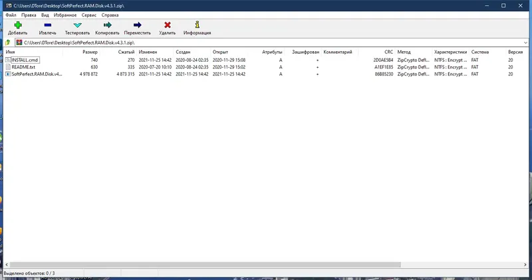
Task: Click the SoftPerfect.RAM.Disk.v4 file icon
Action: pos(8,74)
